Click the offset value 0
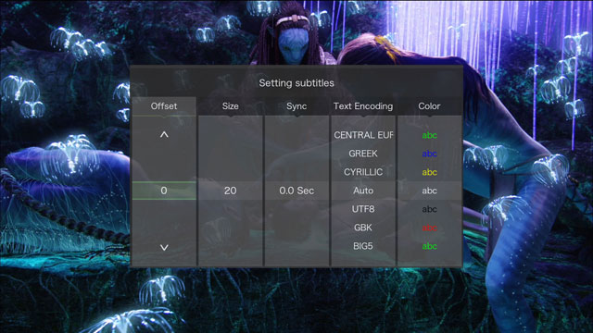Image resolution: width=593 pixels, height=333 pixels. pos(164,191)
